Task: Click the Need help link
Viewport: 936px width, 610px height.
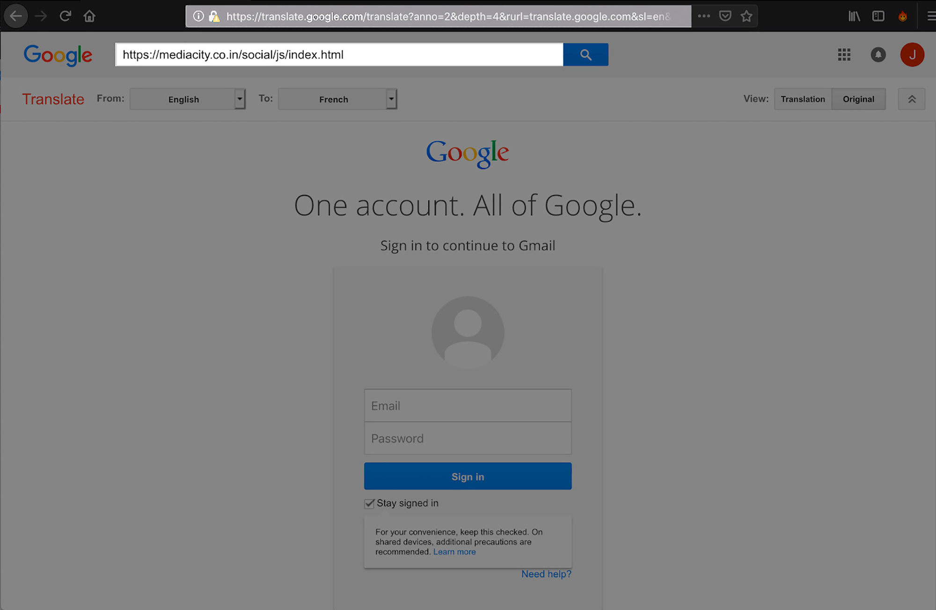Action: pyautogui.click(x=546, y=574)
